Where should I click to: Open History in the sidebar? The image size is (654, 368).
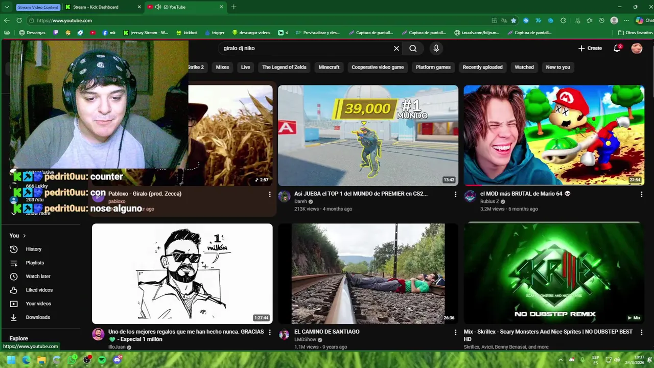(34, 249)
